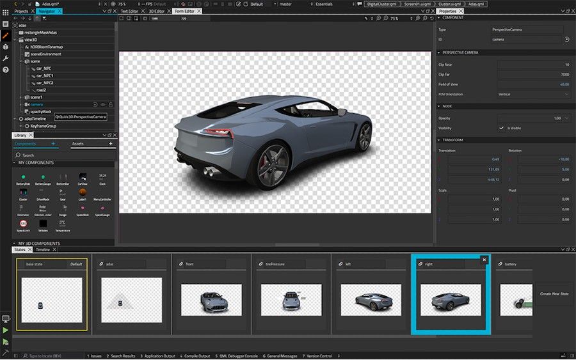
Task: Select the Assets library tab
Action: 78,143
